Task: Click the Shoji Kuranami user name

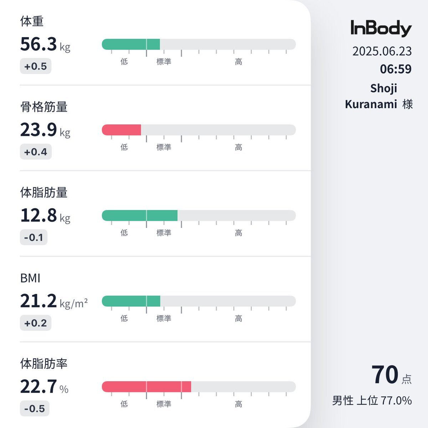Action: point(379,96)
